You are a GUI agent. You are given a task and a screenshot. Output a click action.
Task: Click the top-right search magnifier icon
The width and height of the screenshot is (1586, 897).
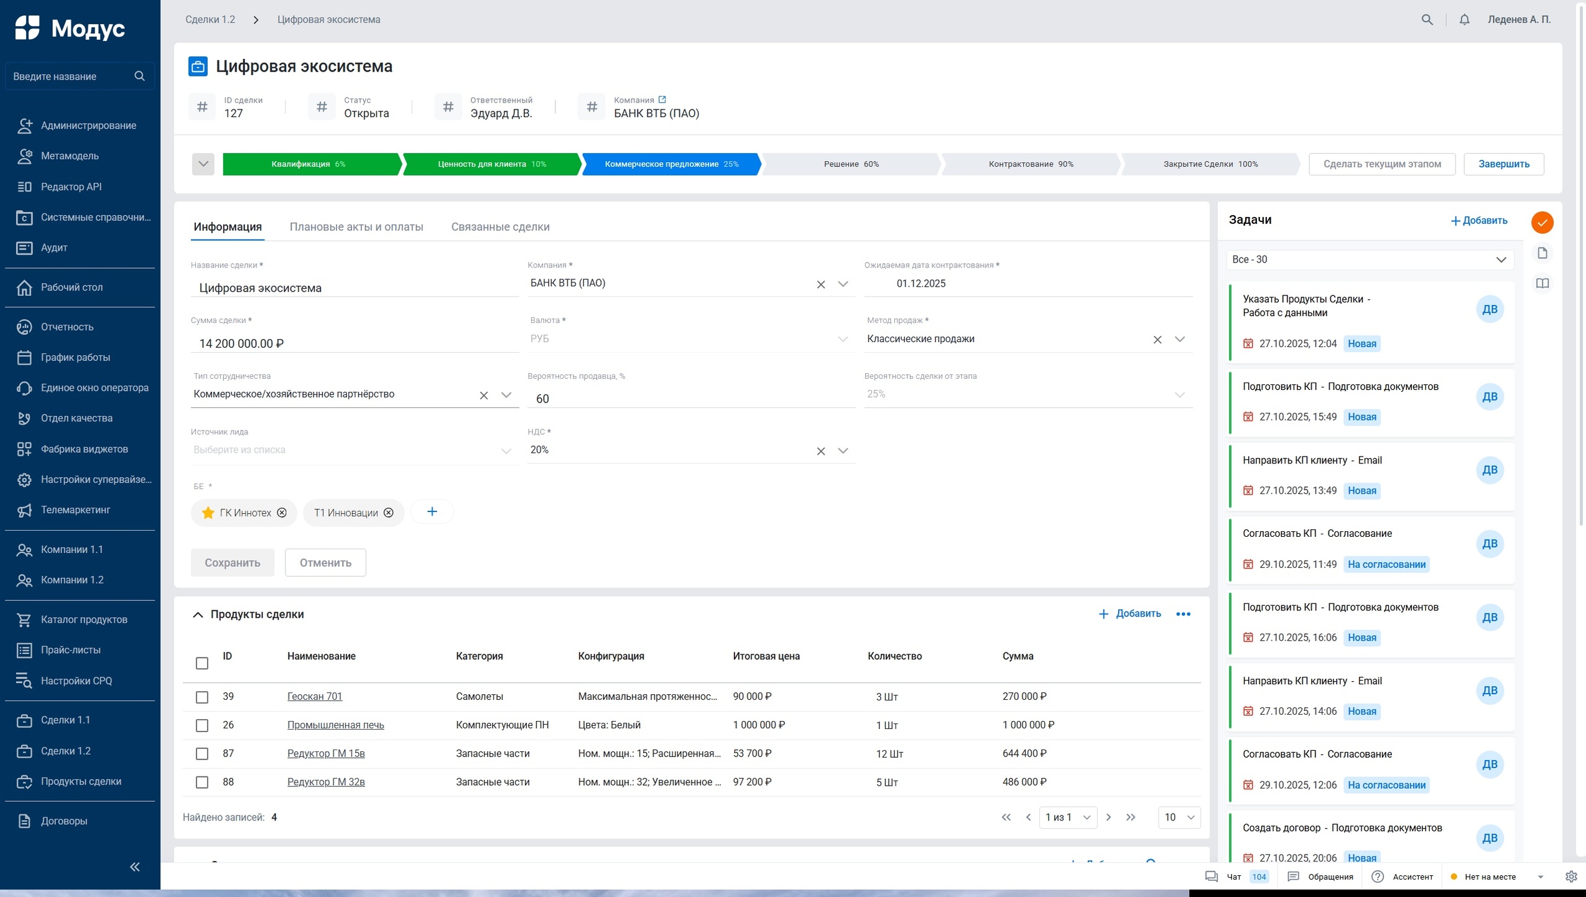point(1427,19)
